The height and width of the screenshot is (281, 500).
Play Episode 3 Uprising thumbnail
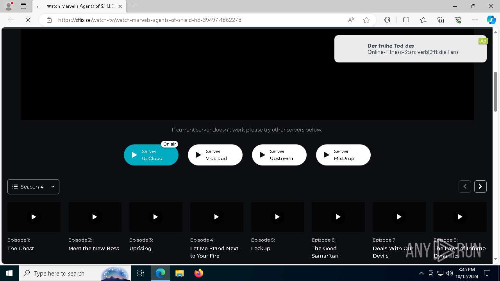tap(156, 217)
